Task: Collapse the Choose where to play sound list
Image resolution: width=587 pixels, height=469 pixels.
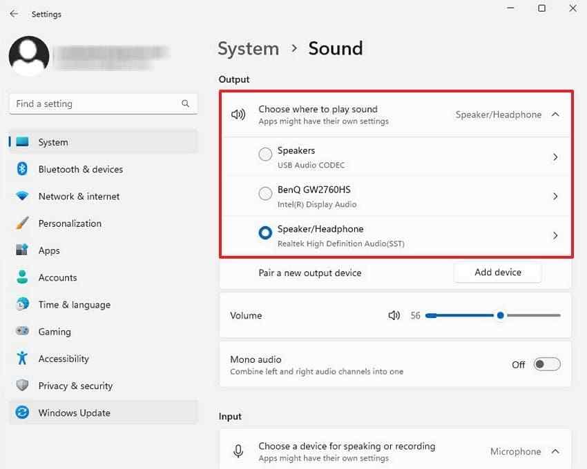Action: 555,114
